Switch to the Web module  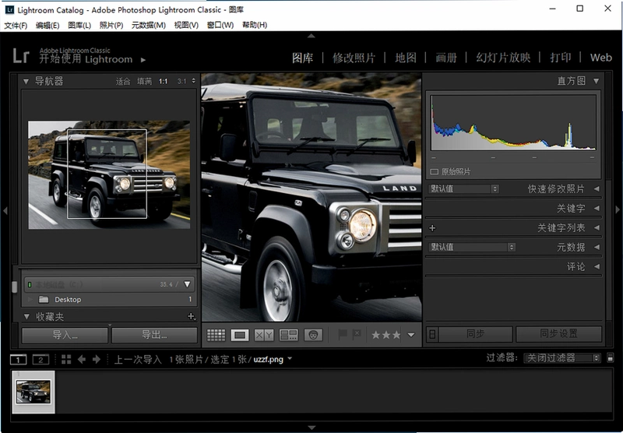click(x=600, y=58)
